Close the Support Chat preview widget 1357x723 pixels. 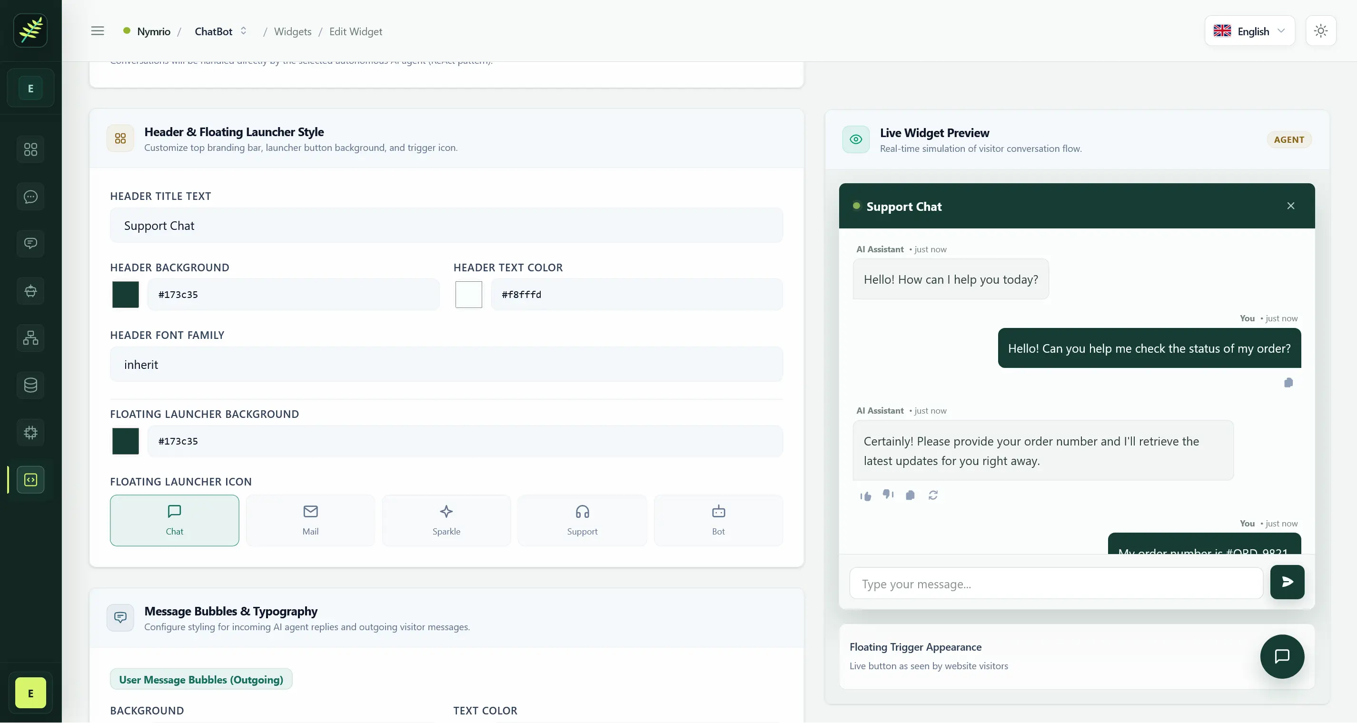[x=1291, y=206]
